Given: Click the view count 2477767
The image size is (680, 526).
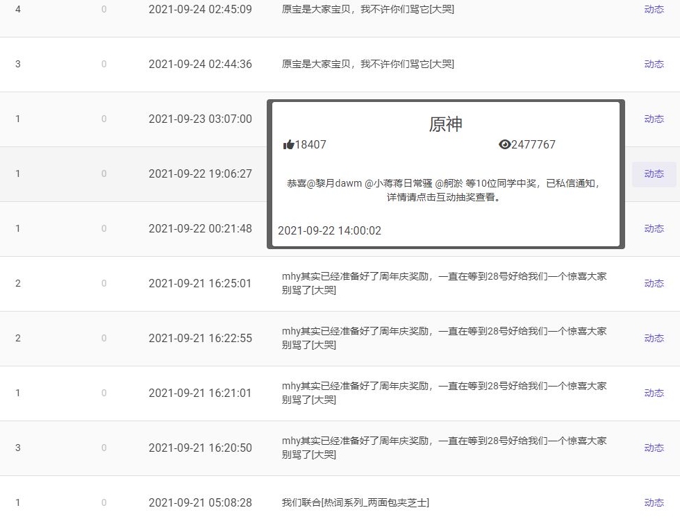Looking at the screenshot, I should (x=533, y=145).
